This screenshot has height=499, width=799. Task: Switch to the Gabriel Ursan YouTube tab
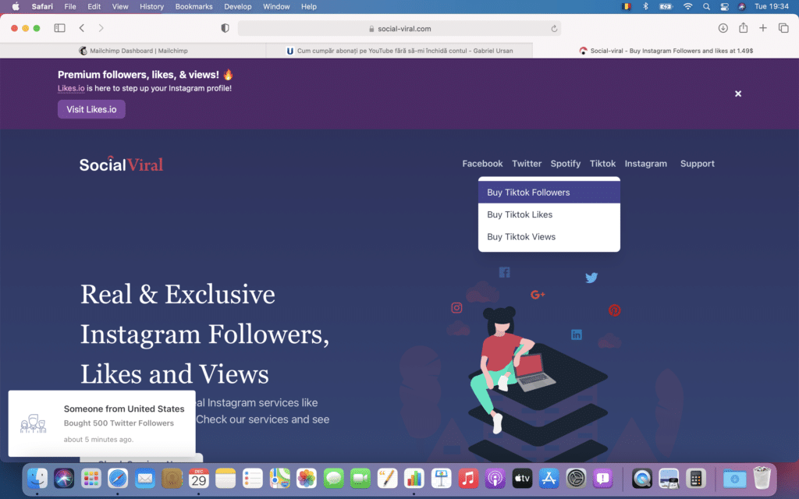(399, 51)
